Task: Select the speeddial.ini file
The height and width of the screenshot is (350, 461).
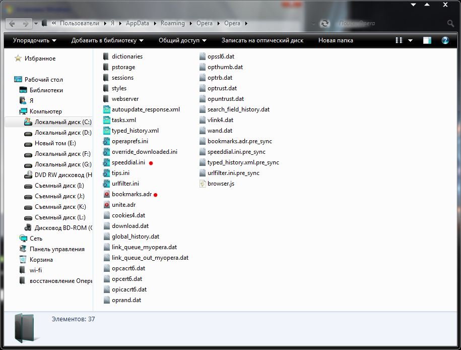Action: coord(128,162)
